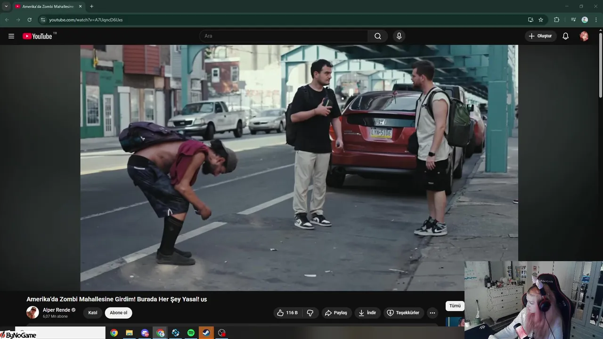Screen dimensions: 603x339
Task: View site information icon in address bar
Action: click(x=43, y=20)
